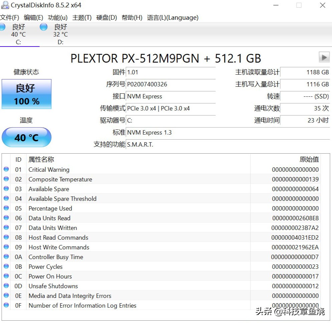332x323 pixels.
Task: Click the 40 °C temperature indicator
Action: (x=26, y=137)
